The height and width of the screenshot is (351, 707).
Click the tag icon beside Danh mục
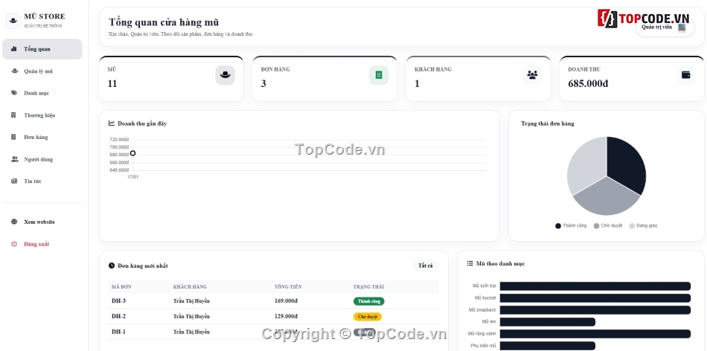point(14,93)
